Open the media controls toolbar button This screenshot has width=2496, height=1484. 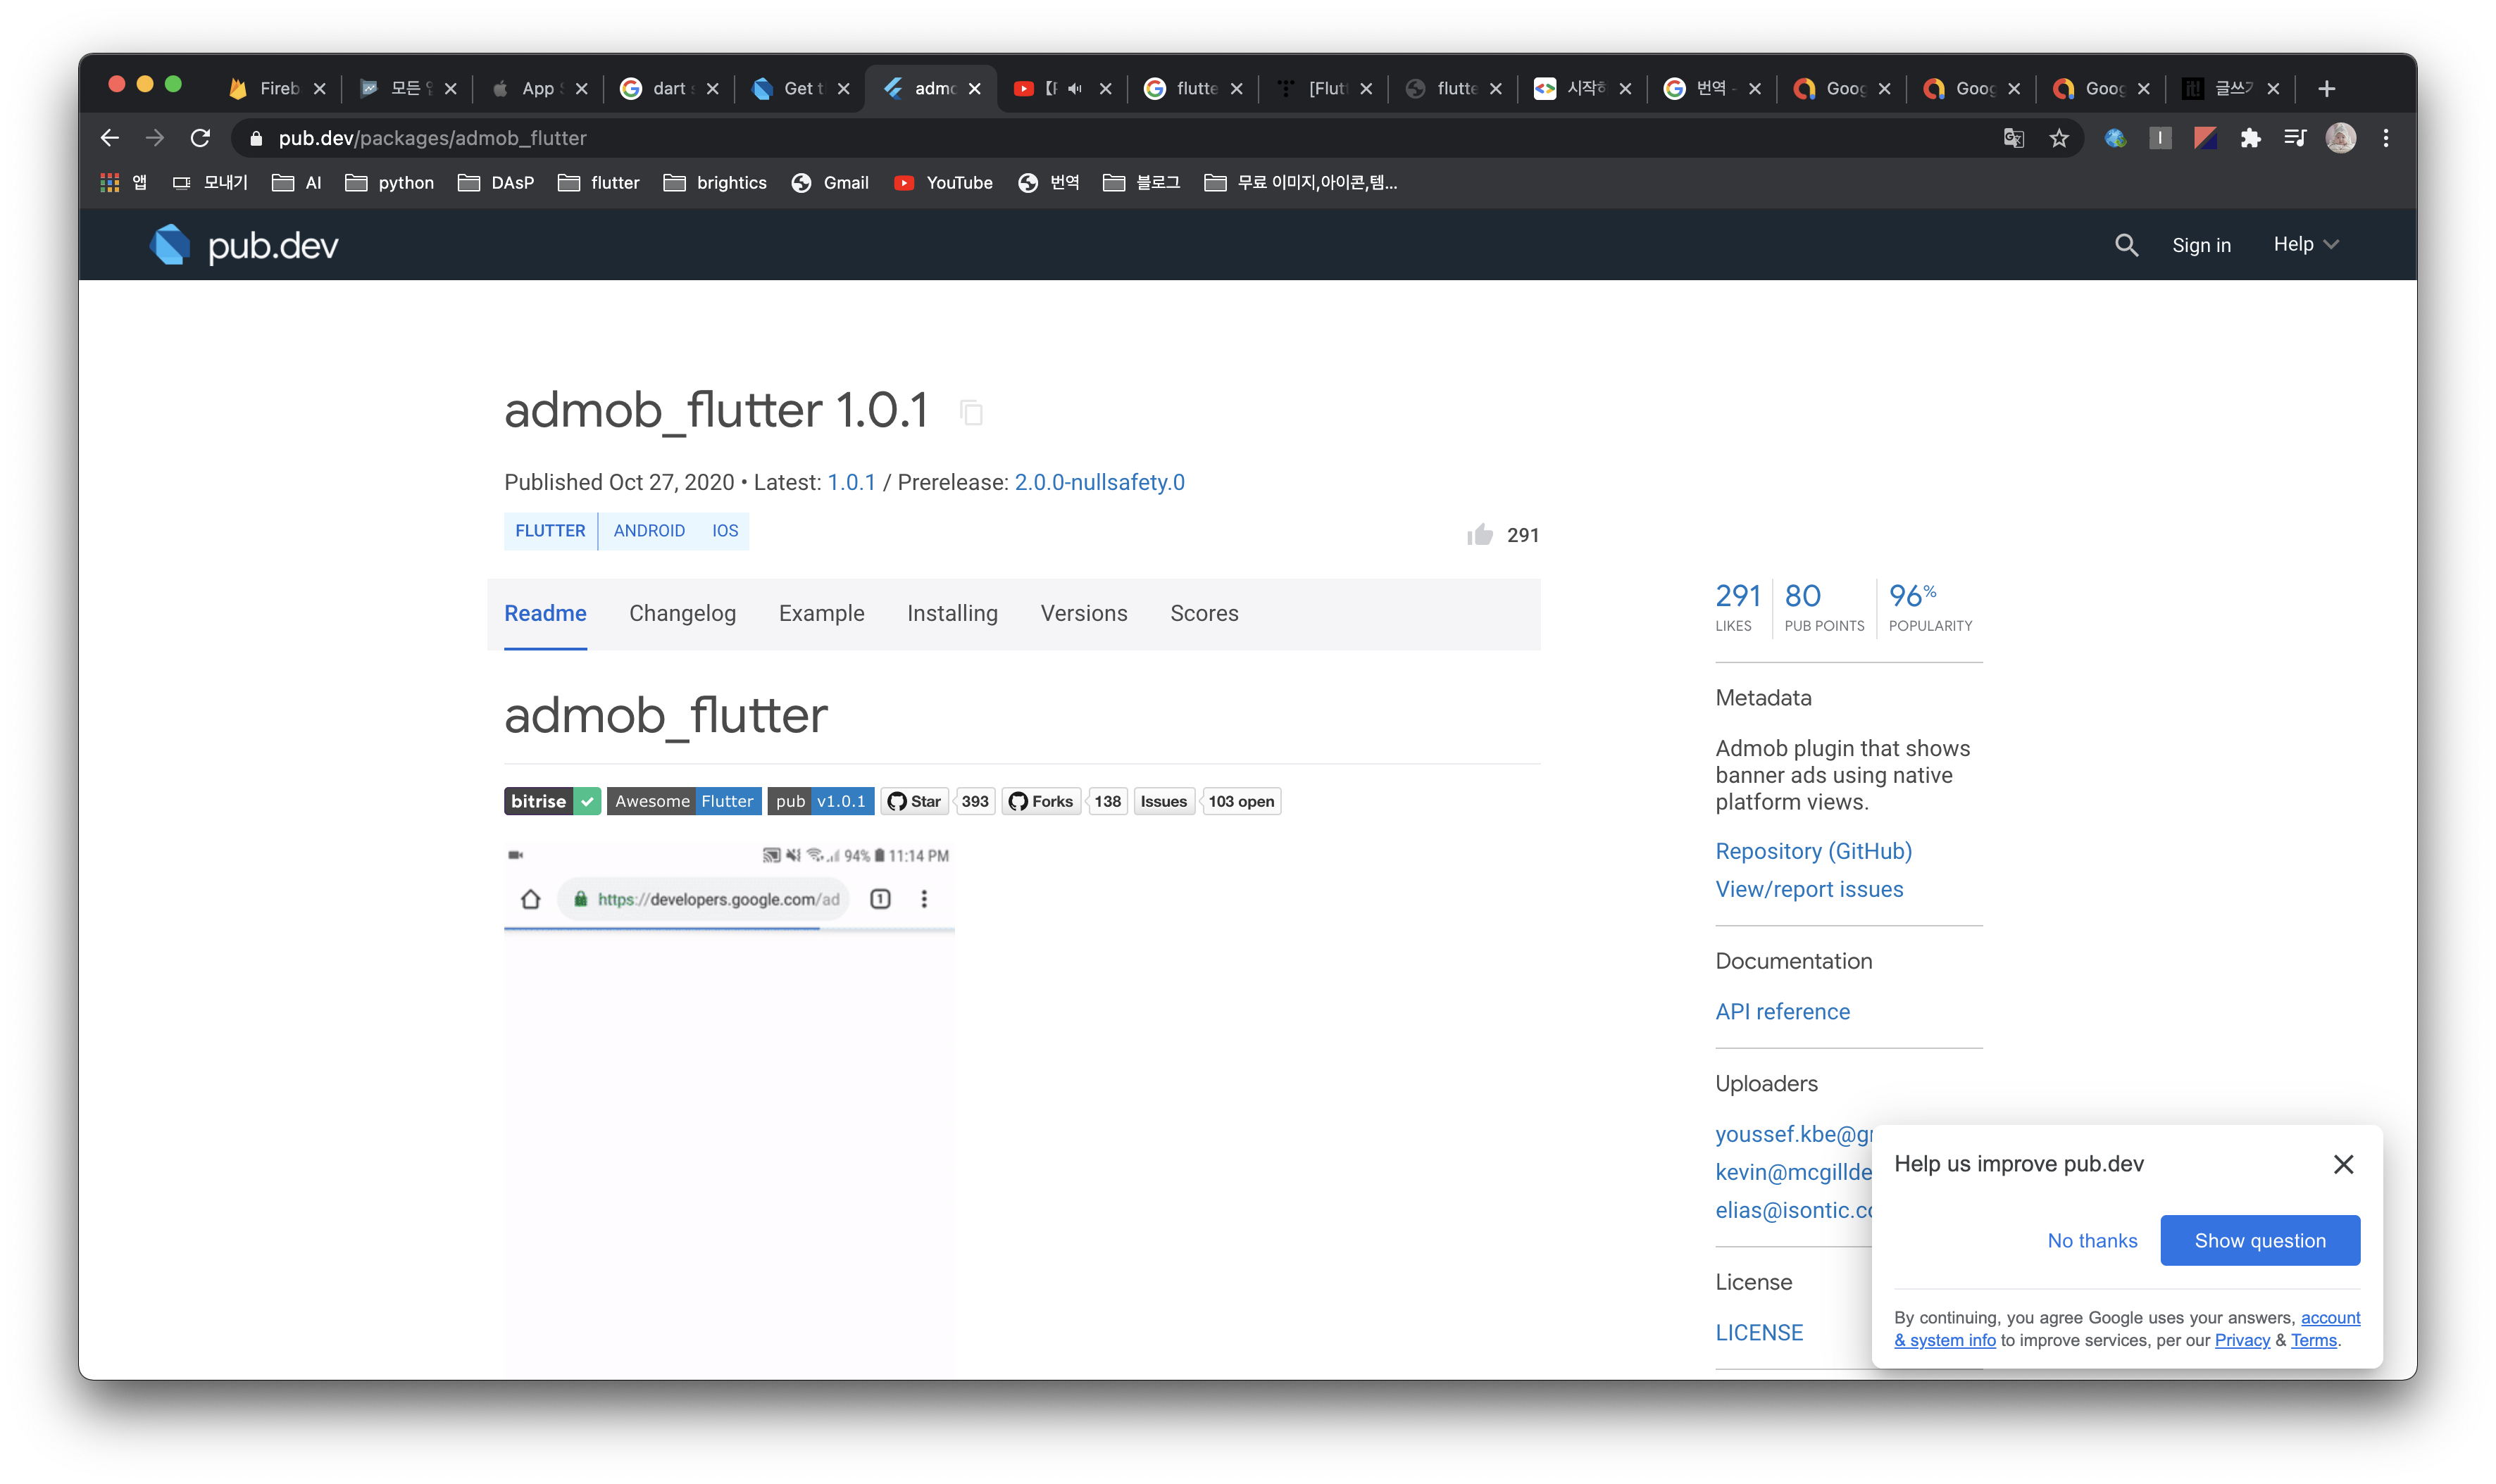(x=2295, y=138)
